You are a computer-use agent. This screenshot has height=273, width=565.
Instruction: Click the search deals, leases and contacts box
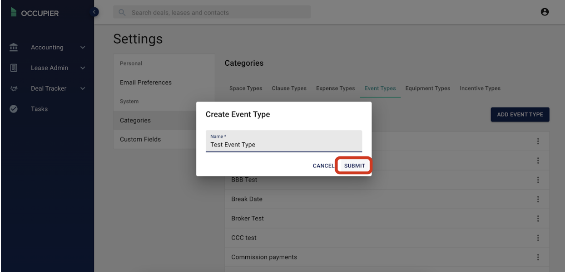212,12
